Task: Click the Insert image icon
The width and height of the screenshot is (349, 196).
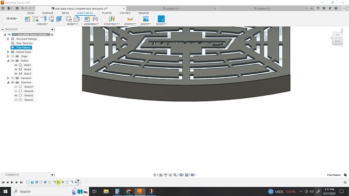Action: [x=146, y=19]
